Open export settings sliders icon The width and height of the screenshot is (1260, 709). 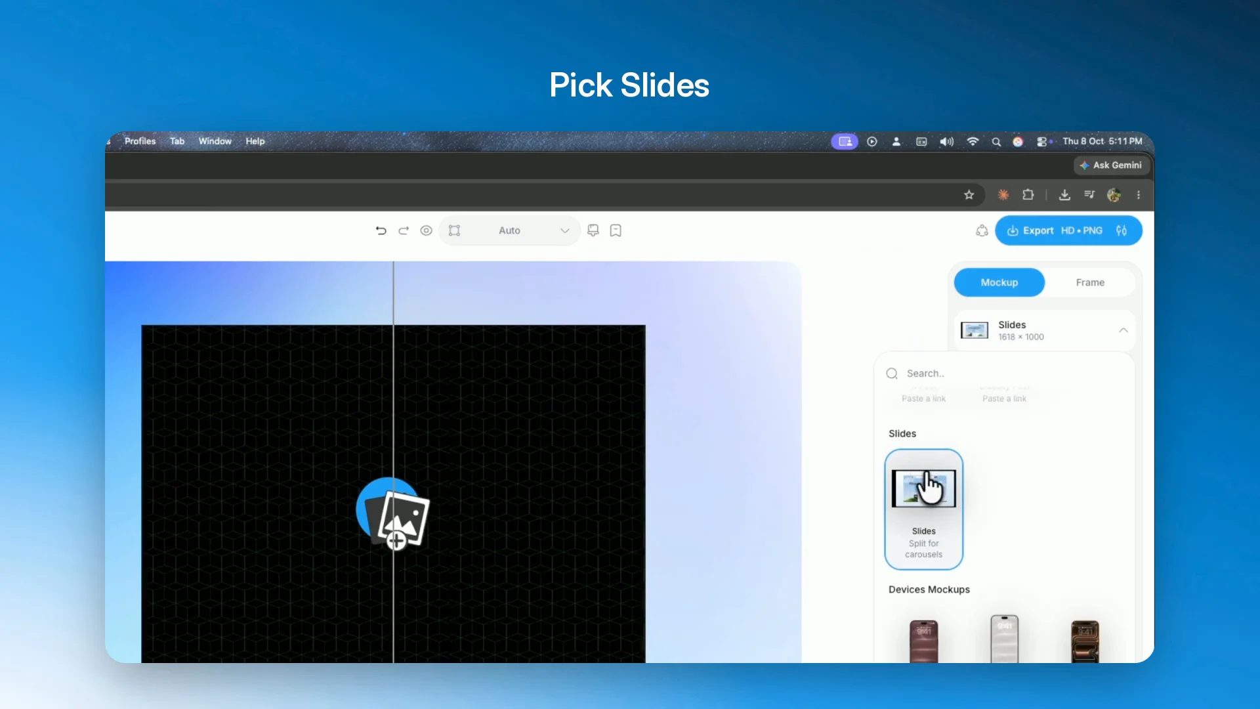click(x=1122, y=230)
